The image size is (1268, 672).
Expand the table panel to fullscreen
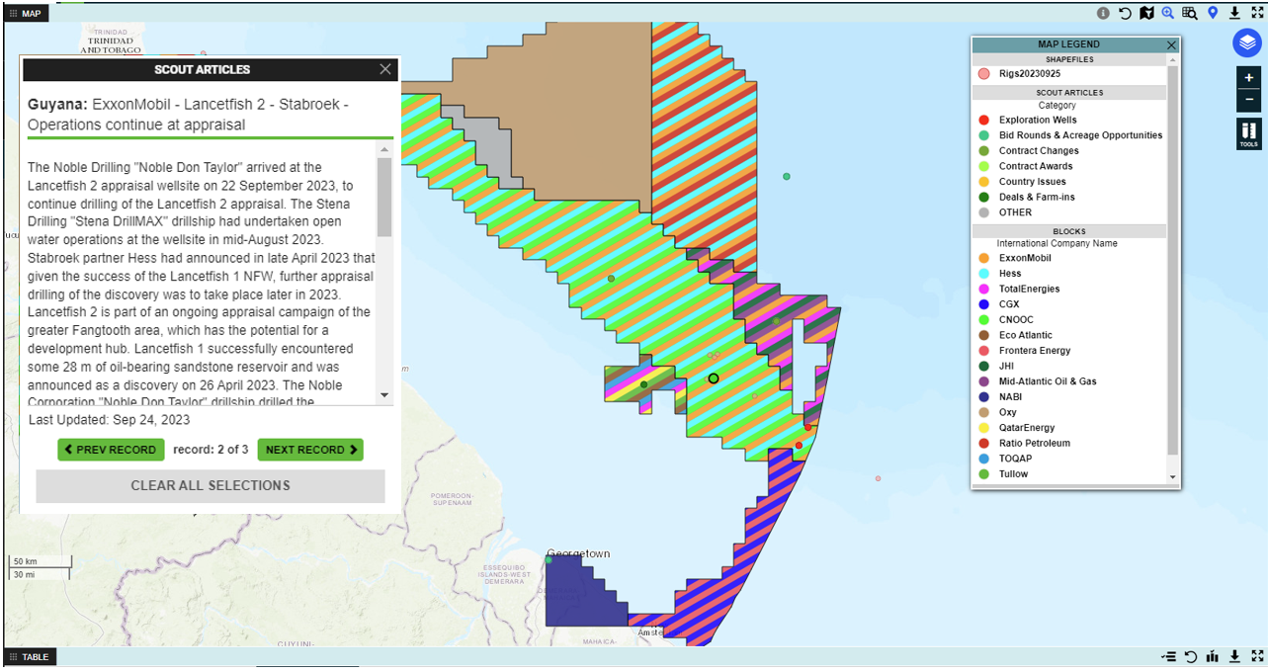pos(1256,657)
